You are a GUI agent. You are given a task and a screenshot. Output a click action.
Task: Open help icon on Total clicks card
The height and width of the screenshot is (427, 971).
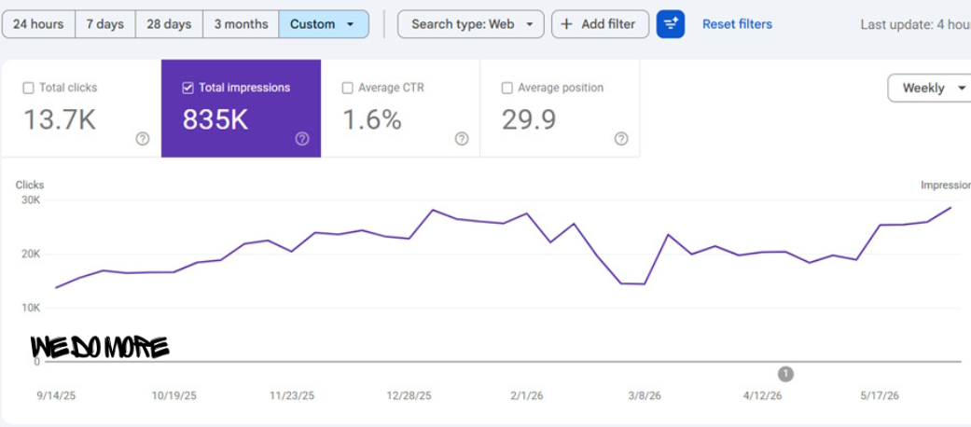tap(143, 139)
